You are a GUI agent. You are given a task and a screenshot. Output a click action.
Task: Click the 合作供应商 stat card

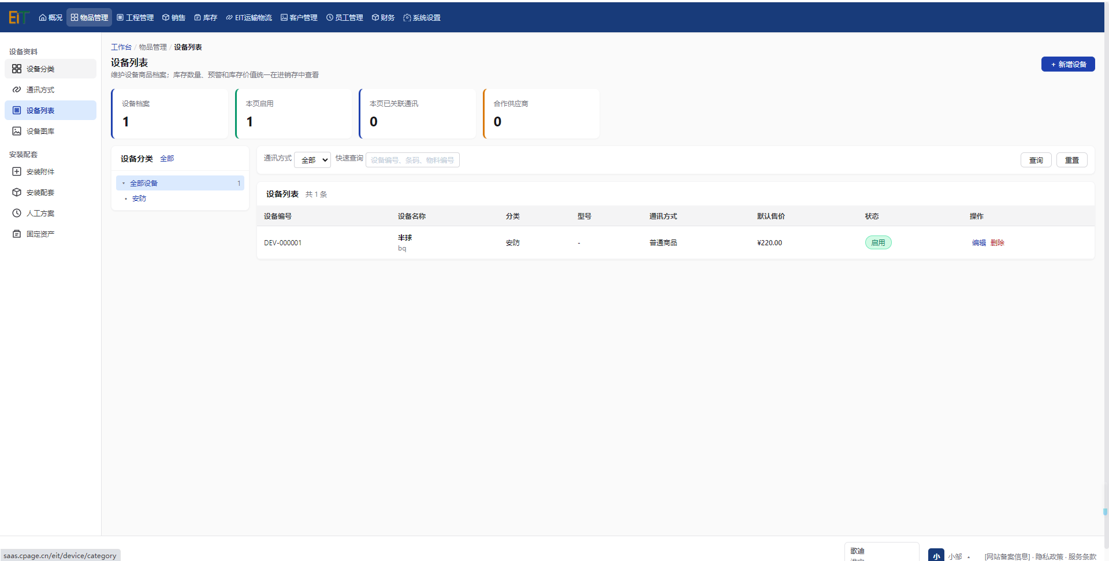click(x=541, y=114)
